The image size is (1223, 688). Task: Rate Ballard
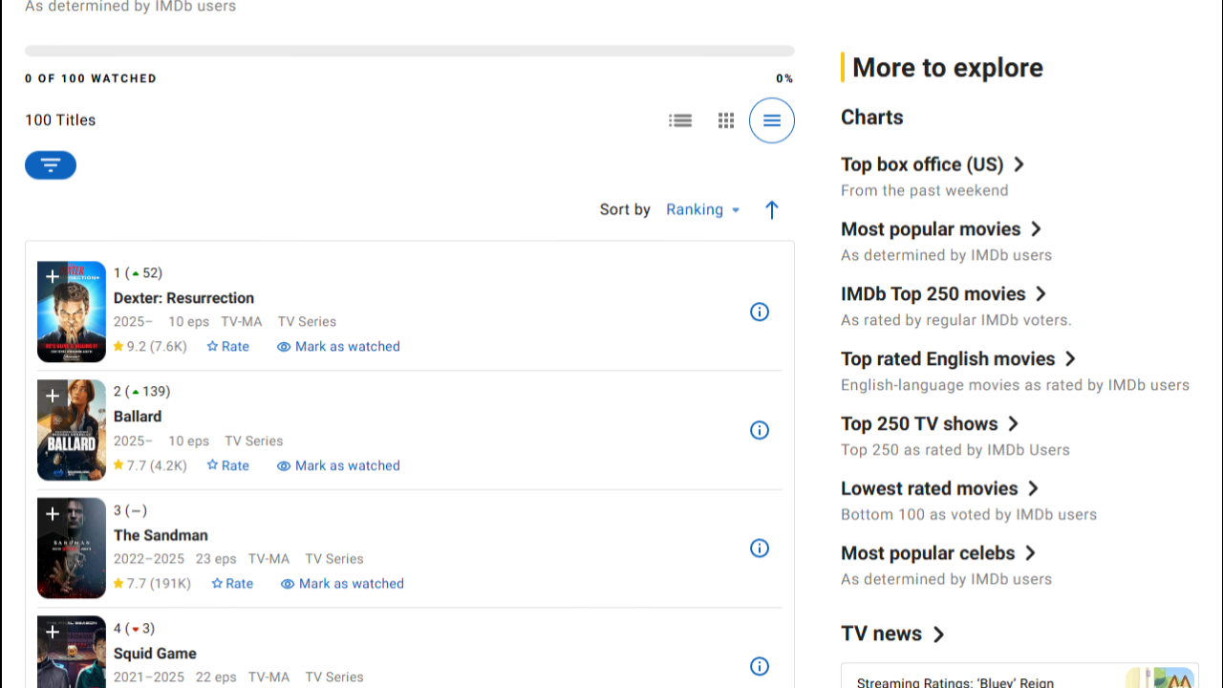click(228, 465)
